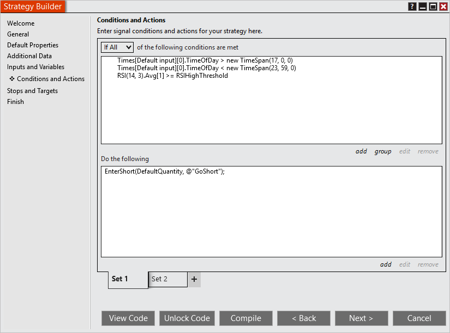
Task: Navigate to Stops and Targets page
Action: [32, 90]
